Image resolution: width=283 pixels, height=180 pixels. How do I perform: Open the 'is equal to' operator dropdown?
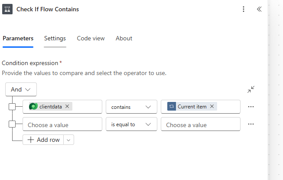131,124
